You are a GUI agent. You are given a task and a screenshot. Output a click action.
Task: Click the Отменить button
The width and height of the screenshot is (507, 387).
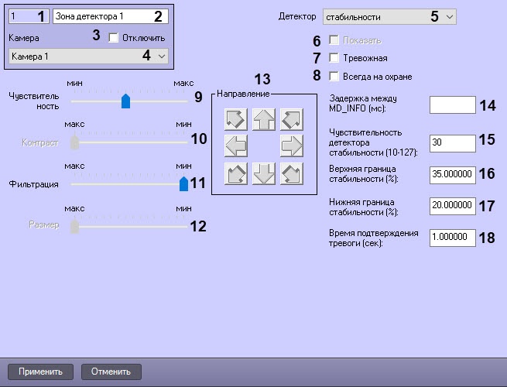(x=111, y=372)
